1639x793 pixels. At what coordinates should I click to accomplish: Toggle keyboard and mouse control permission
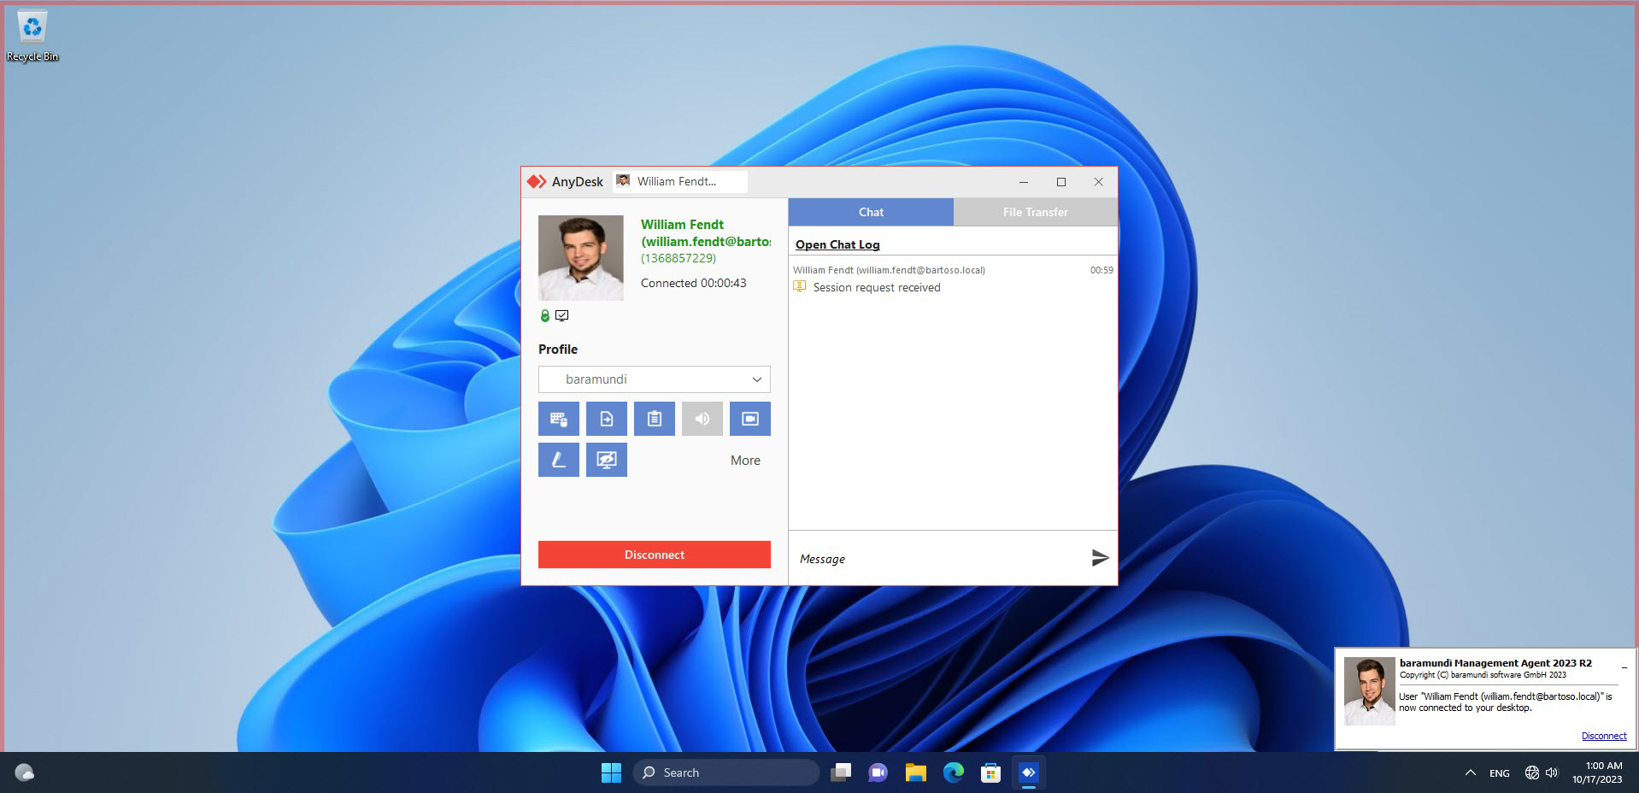[x=559, y=419]
